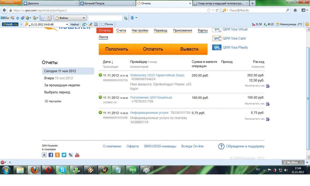
Task: Click the Odnoklassniki orange icon
Action: pos(57,155)
